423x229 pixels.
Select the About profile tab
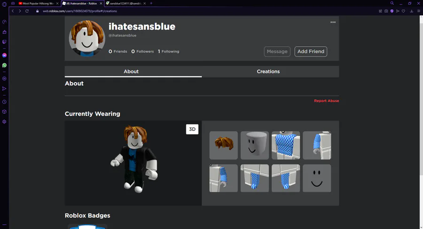coord(133,71)
